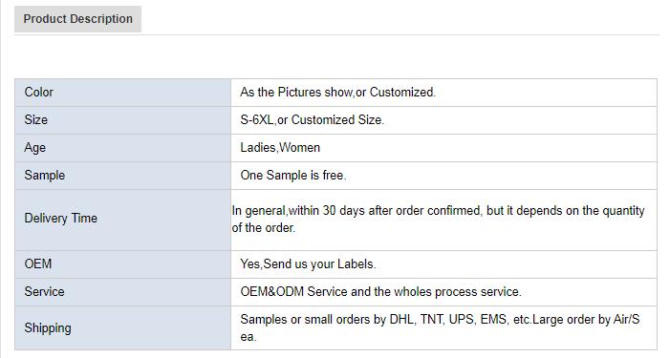Select 'One Sample is free.' text
This screenshot has height=358, width=670.
tap(293, 176)
